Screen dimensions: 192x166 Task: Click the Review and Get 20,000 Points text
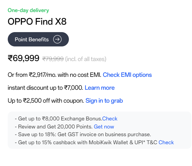point(55,126)
